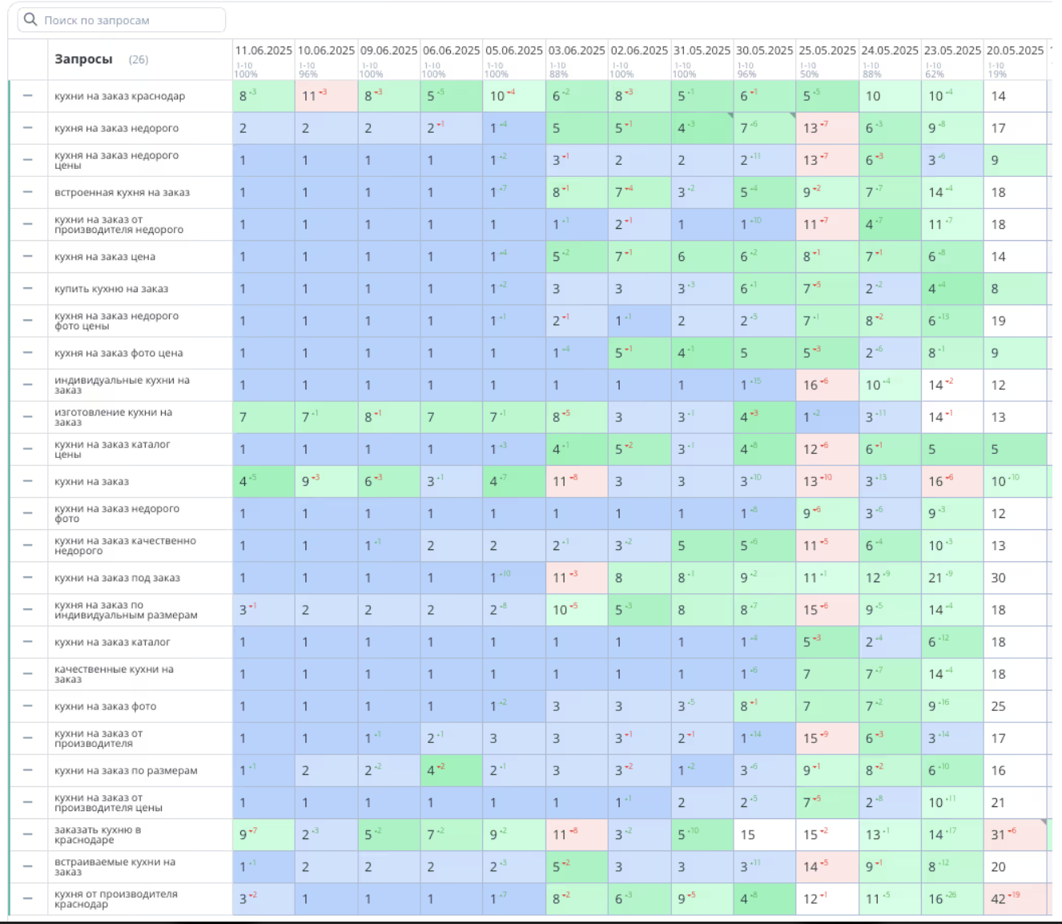Image resolution: width=1062 pixels, height=924 pixels.
Task: Click minus icon beside 'качественные кухни на заказ'
Action: coord(28,674)
